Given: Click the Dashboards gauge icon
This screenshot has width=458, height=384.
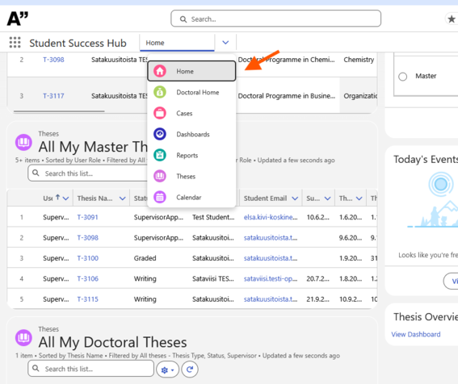Looking at the screenshot, I should click(160, 134).
